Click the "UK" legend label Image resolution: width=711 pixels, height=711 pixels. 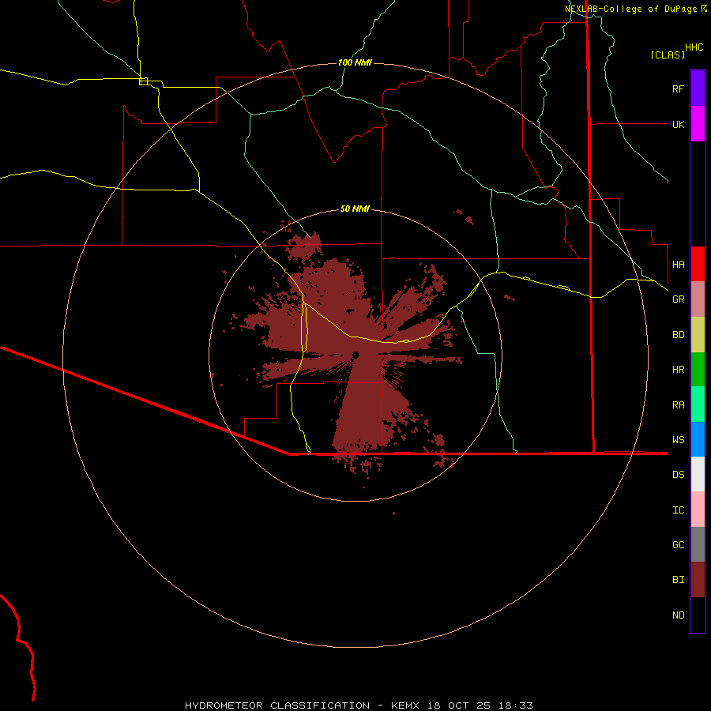[x=678, y=124]
